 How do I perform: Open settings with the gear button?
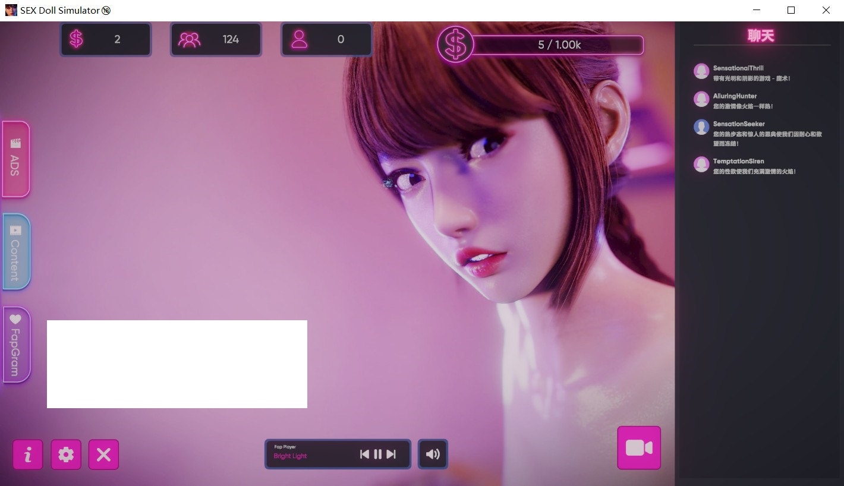[66, 455]
